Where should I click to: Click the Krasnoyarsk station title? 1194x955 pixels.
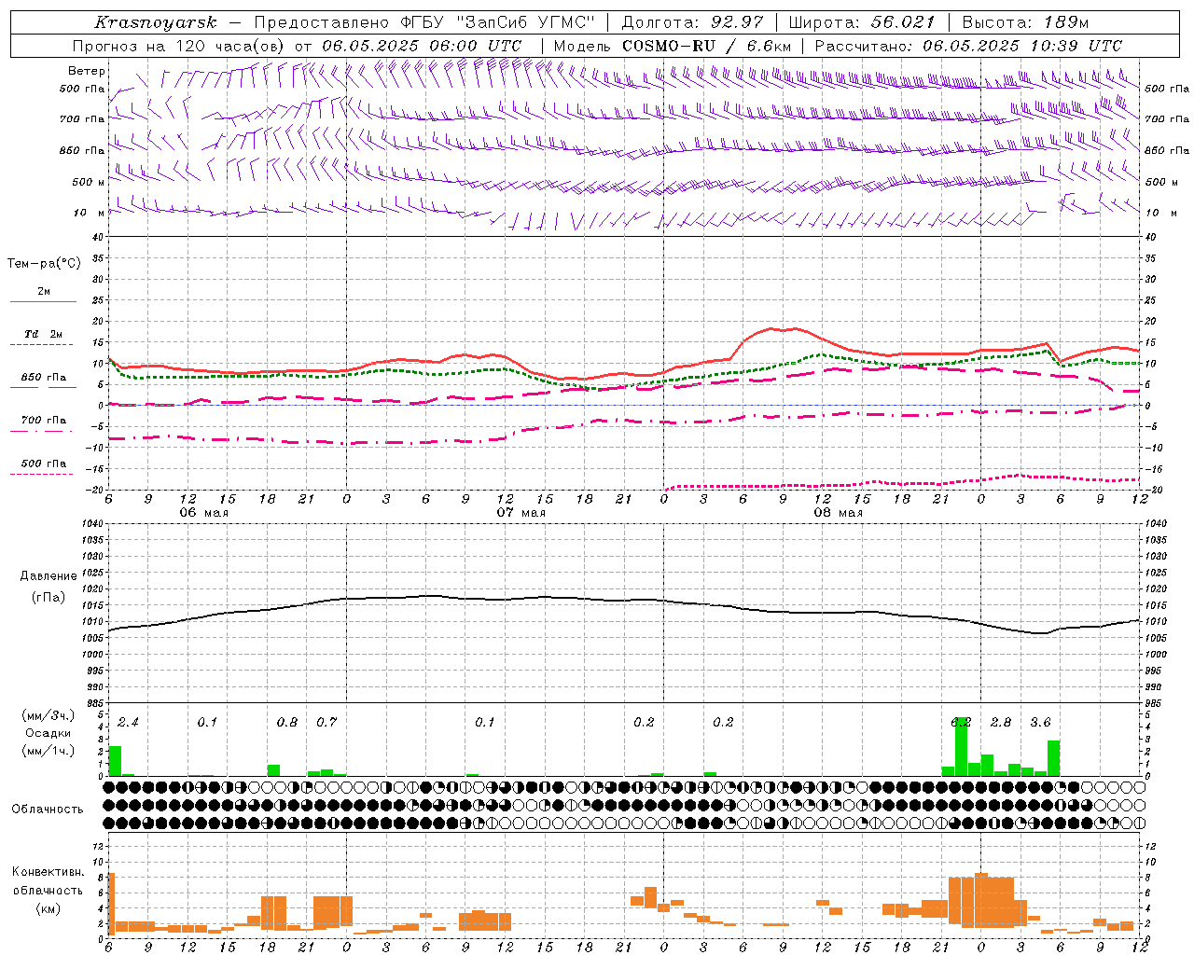pos(155,22)
